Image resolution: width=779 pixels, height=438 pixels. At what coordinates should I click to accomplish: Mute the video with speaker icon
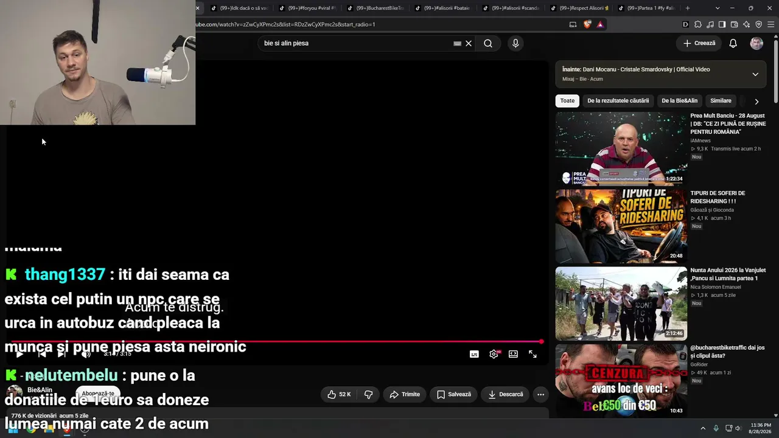[86, 354]
